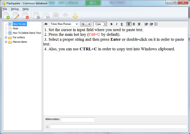Select the Macros demo folder label
Image resolution: width=190 pixels, height=134 pixels.
pos(20,42)
